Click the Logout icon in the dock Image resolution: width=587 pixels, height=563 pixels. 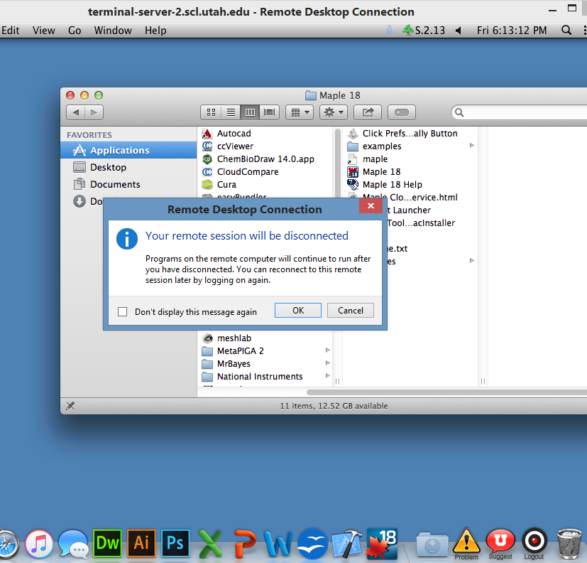[534, 542]
